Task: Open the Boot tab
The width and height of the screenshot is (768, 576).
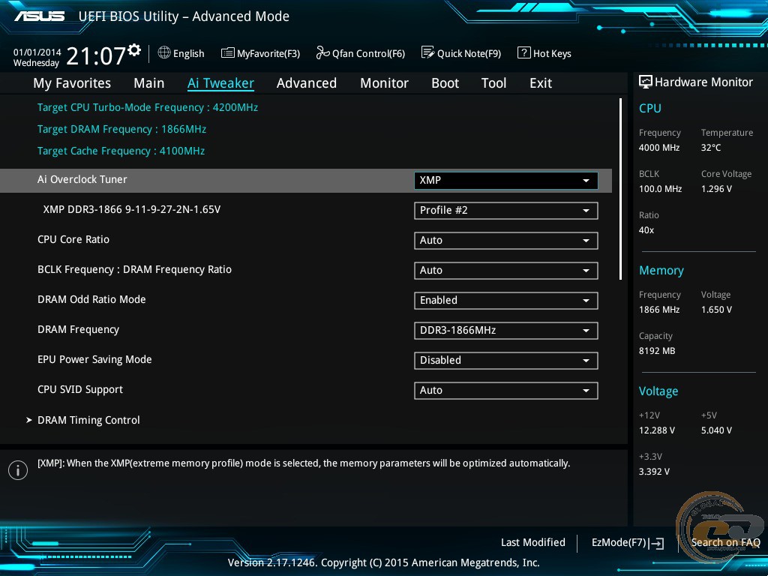Action: click(x=445, y=83)
